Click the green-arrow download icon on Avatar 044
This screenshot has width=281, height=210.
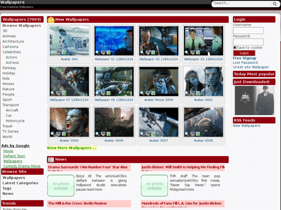coord(64,52)
